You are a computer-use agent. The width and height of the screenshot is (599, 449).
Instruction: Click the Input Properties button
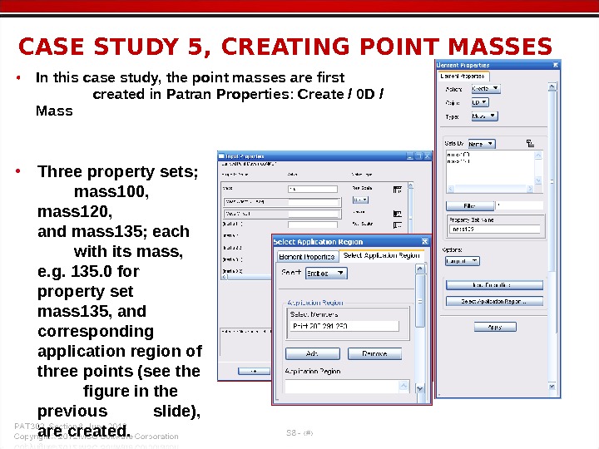494,285
